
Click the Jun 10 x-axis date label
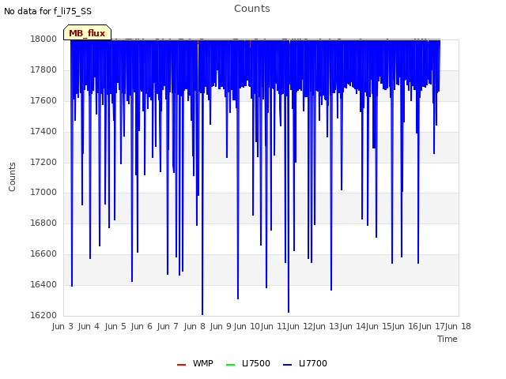tap(247, 326)
